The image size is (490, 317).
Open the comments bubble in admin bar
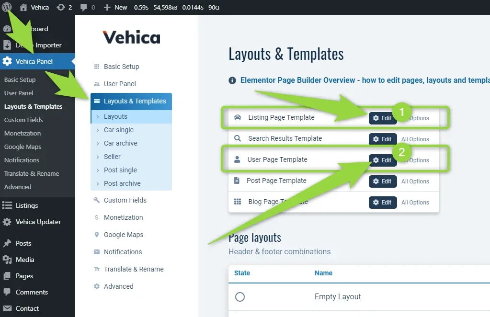click(83, 8)
